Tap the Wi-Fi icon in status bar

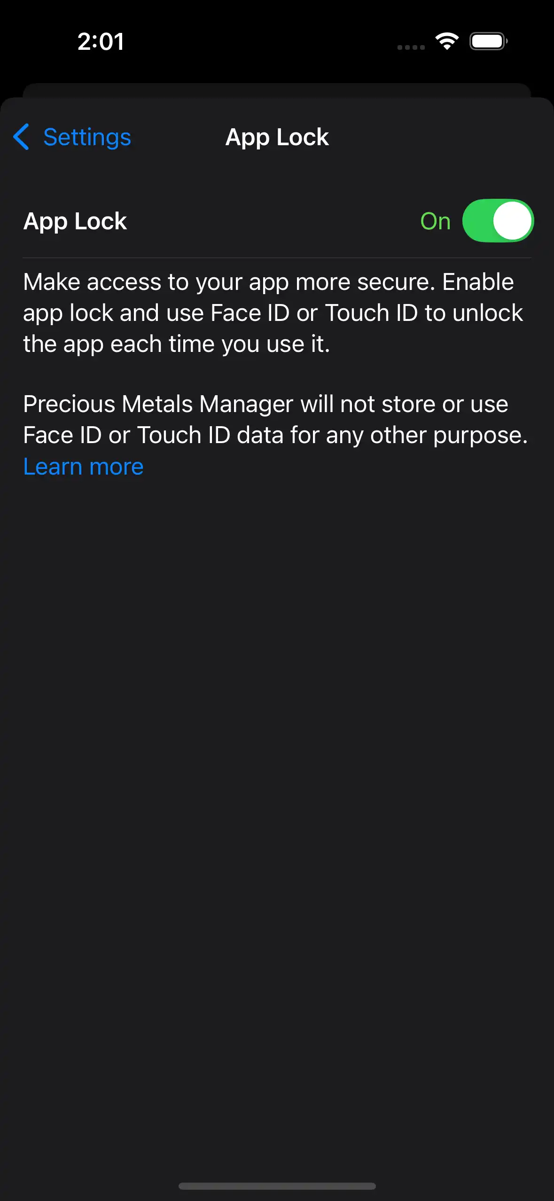446,41
